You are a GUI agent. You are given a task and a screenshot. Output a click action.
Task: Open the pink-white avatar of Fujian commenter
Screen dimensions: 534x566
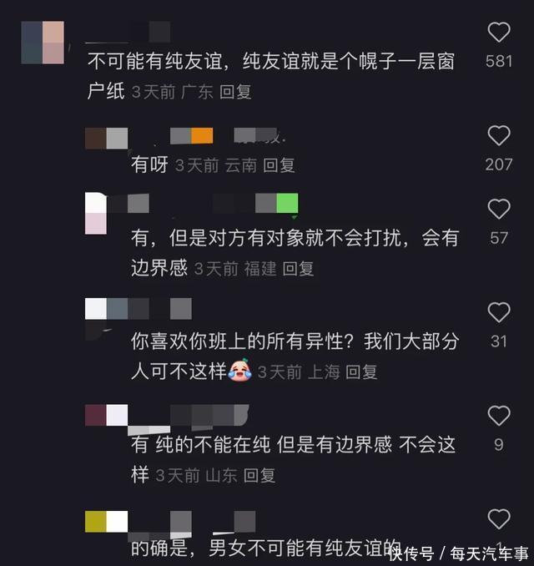coord(96,214)
